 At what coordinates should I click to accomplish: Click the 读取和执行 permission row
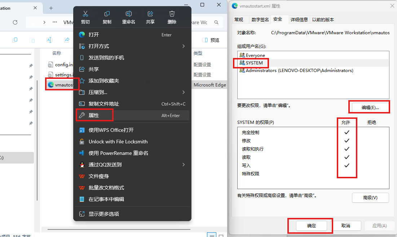click(x=313, y=149)
